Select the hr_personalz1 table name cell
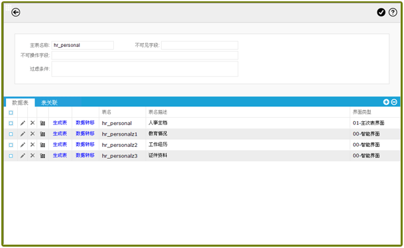The width and height of the screenshot is (404, 248). pyautogui.click(x=123, y=134)
